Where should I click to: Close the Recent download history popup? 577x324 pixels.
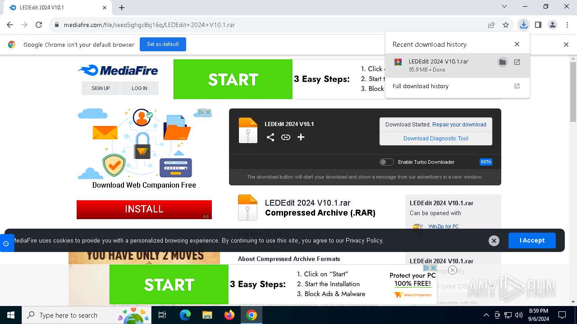coord(517,44)
